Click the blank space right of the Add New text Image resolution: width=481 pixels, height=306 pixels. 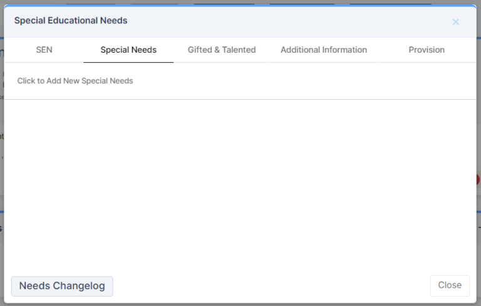pyautogui.click(x=301, y=81)
